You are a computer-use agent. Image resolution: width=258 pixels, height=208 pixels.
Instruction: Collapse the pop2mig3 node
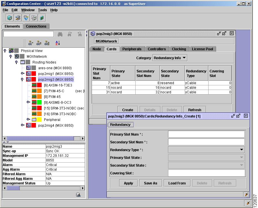(x=22, y=80)
